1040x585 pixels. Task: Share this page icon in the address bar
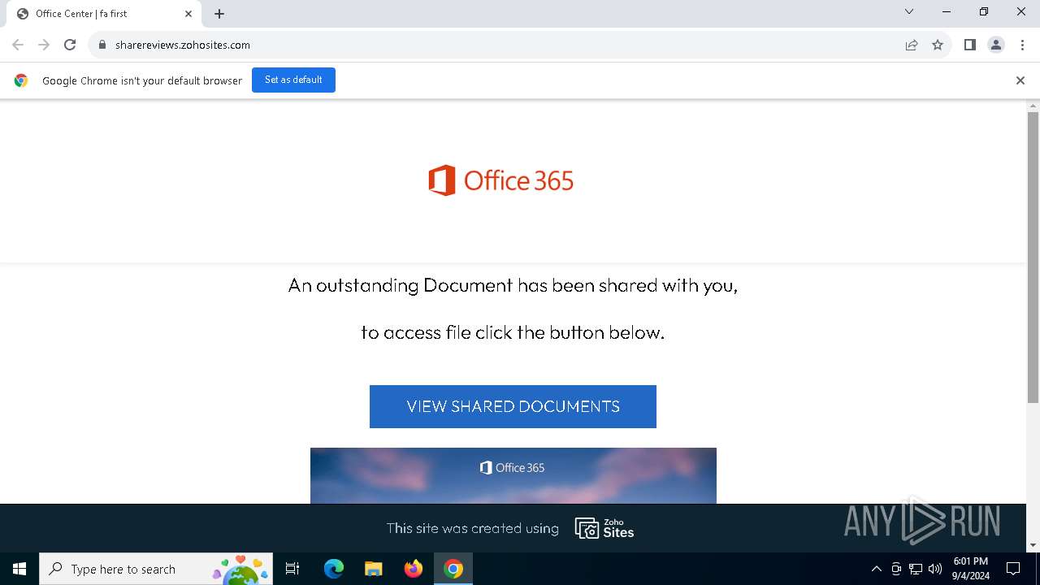pos(912,45)
